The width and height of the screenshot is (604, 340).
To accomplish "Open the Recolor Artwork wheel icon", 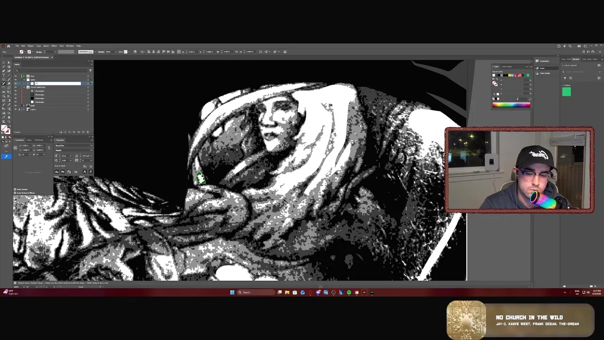I will (135, 51).
